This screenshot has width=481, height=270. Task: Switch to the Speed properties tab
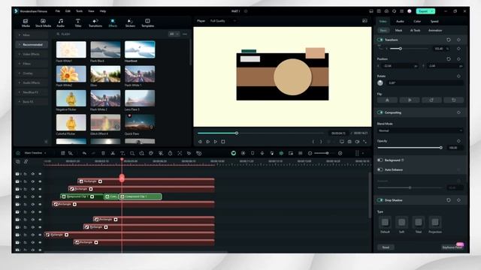(x=434, y=22)
